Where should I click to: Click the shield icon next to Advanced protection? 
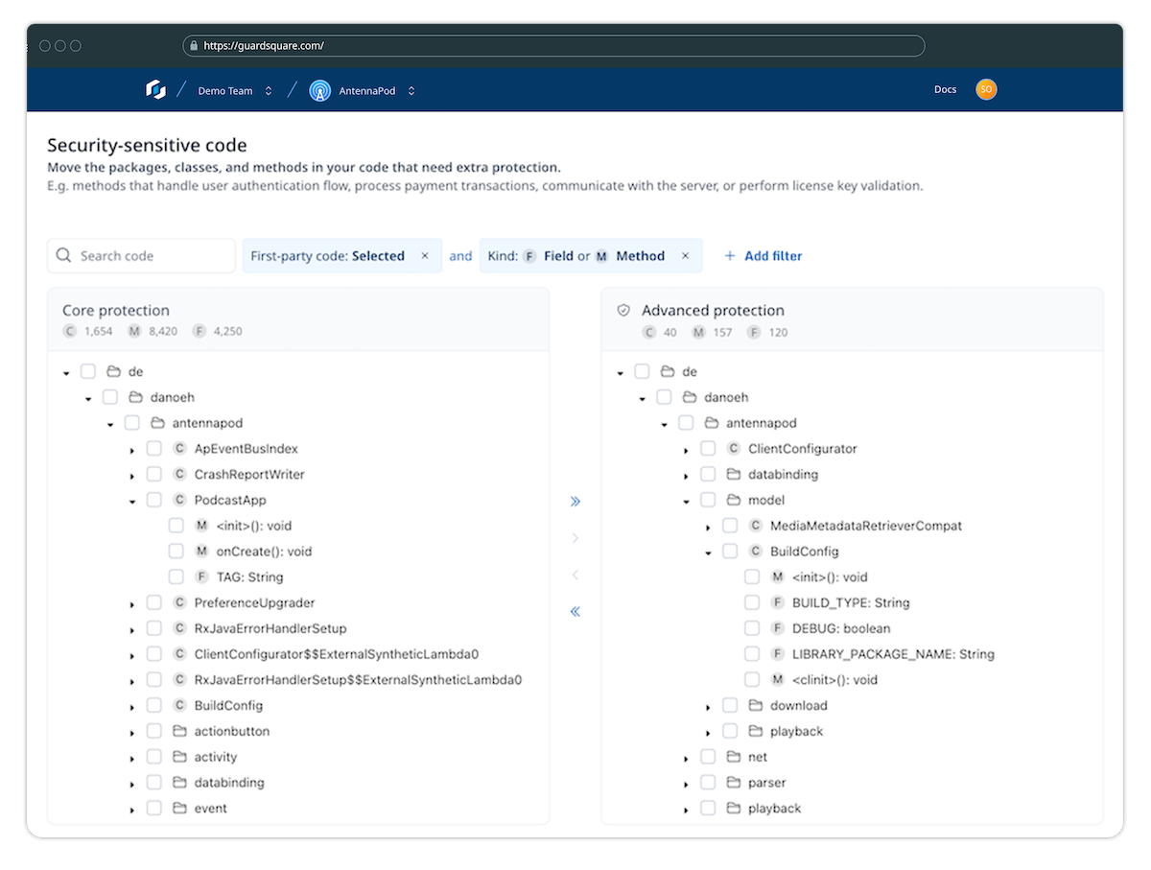[x=623, y=310]
